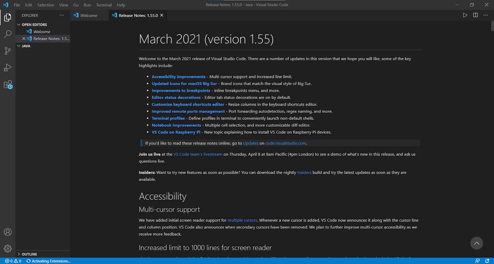
Task: Open the Selection menu
Action: [46, 5]
